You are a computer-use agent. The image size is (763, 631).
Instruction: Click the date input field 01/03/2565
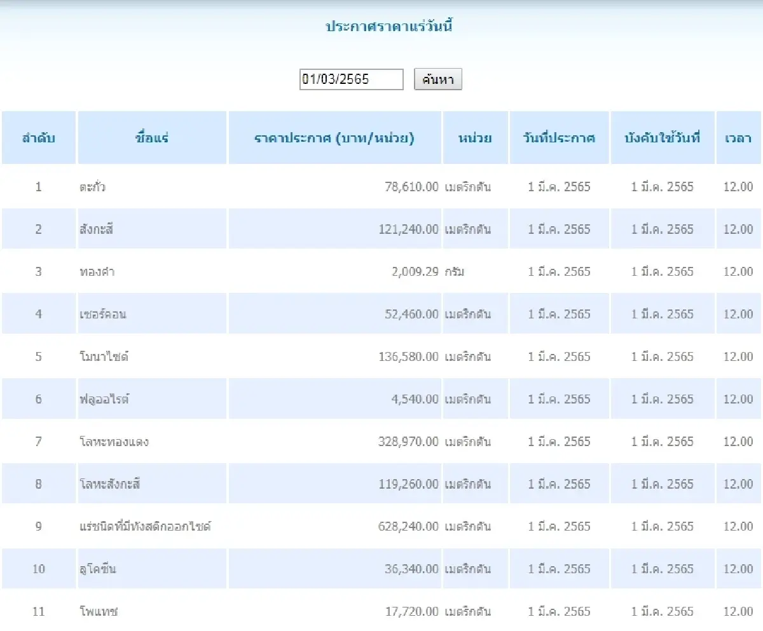click(351, 79)
